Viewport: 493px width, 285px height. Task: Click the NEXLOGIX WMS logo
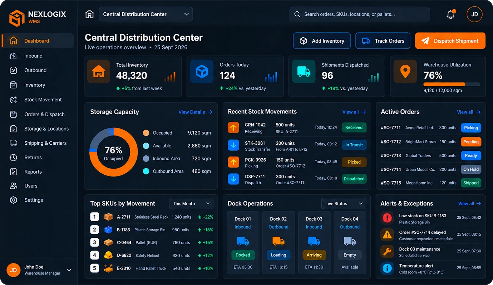click(38, 18)
